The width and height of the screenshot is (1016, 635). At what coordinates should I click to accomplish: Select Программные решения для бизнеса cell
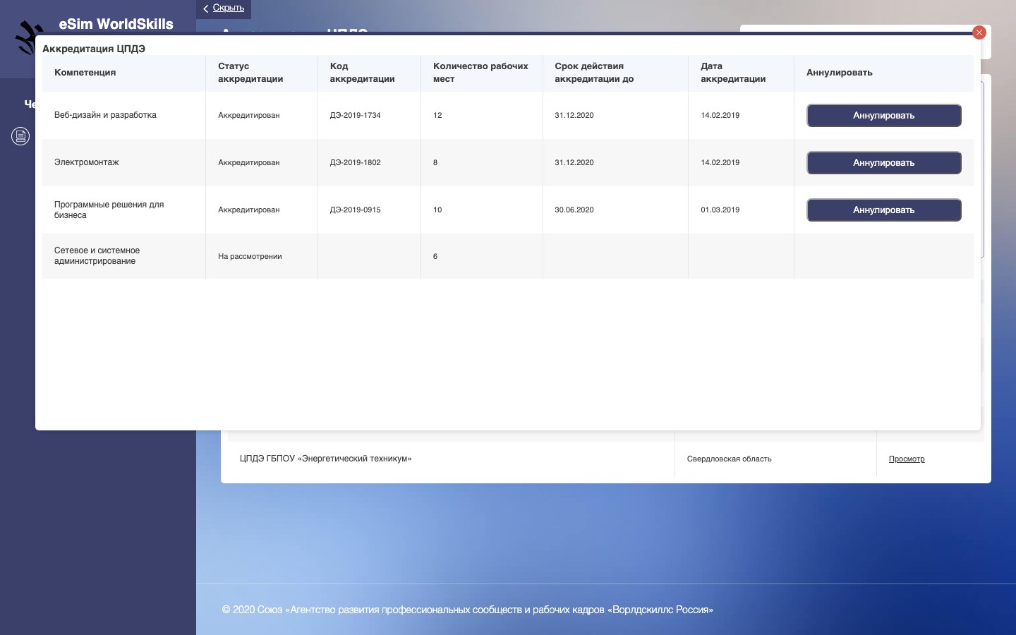pos(124,210)
